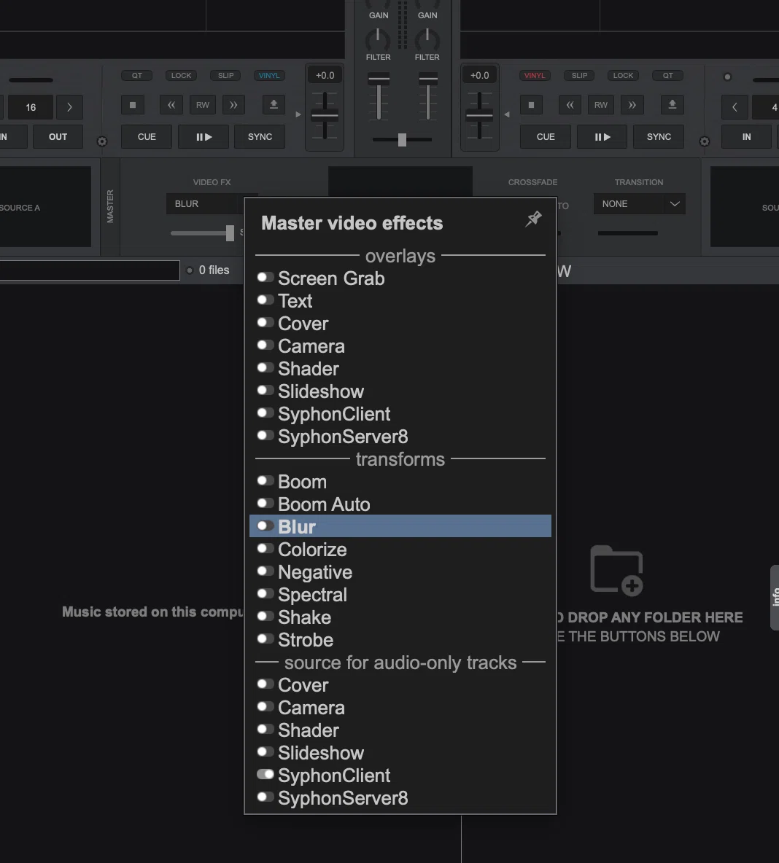Toggle right deck LOCK button

click(623, 75)
